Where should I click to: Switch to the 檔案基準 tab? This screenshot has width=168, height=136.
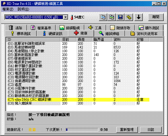coord(41,28)
